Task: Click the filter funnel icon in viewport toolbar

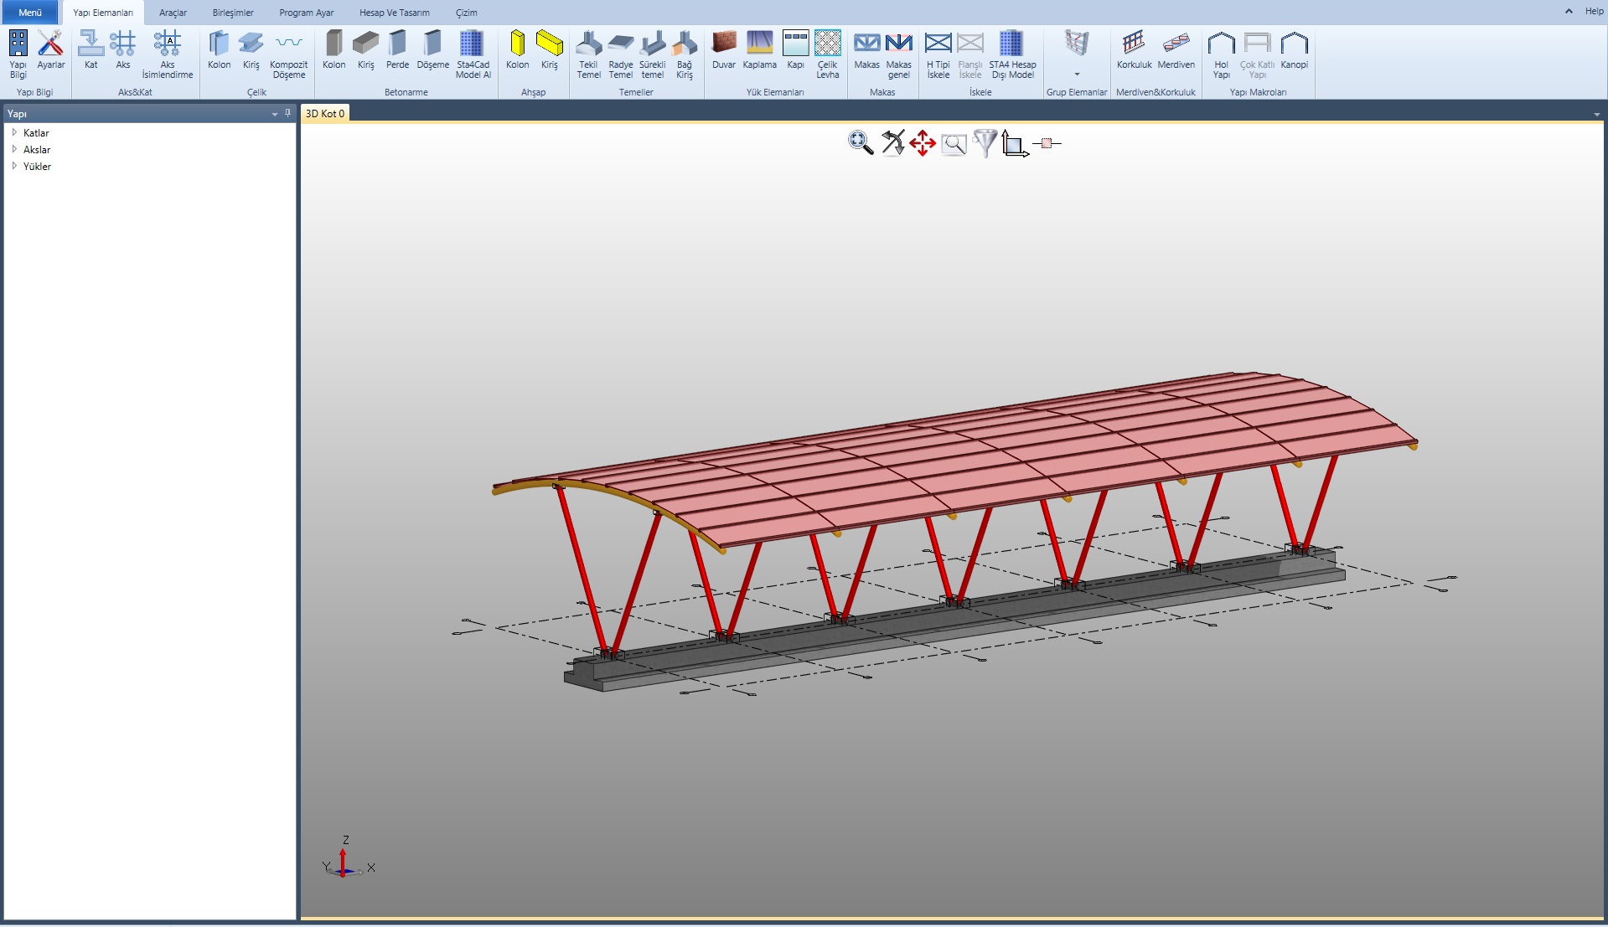Action: coord(985,143)
